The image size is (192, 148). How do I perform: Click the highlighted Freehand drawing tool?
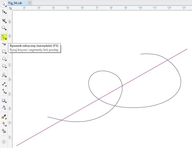4,37
